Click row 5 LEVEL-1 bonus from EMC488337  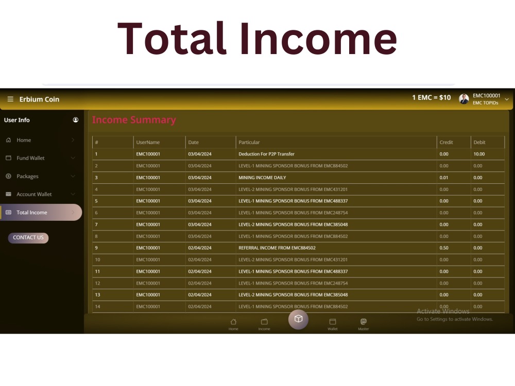pos(293,201)
